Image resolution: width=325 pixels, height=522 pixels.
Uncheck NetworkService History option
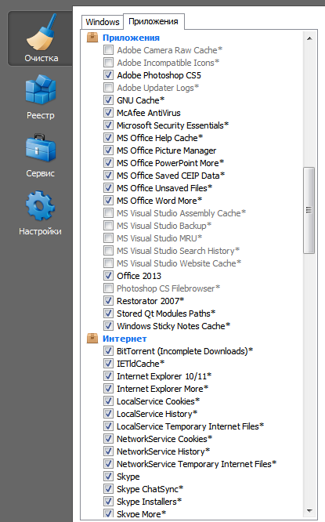click(108, 451)
